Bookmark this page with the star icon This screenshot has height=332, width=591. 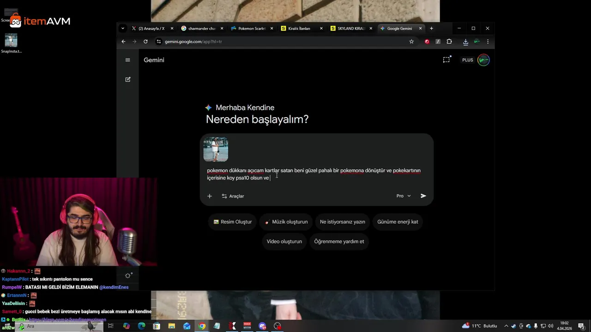point(411,41)
